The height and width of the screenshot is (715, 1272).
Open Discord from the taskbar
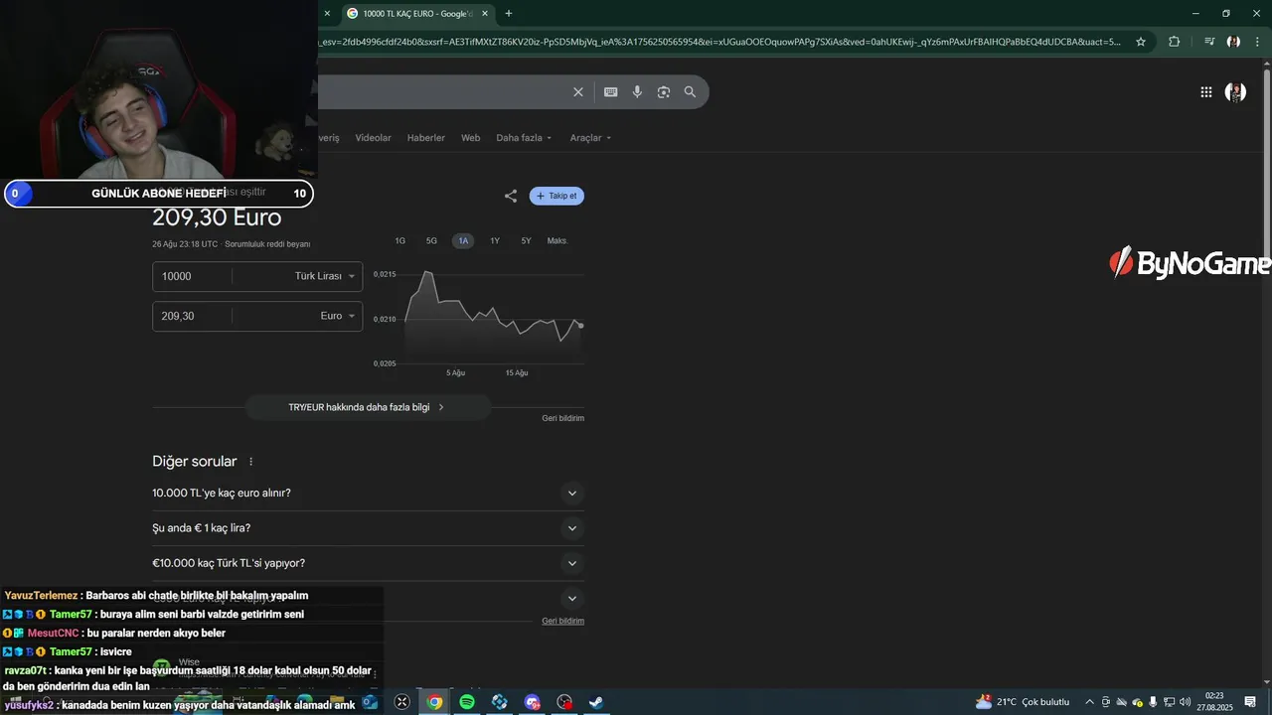point(532,702)
